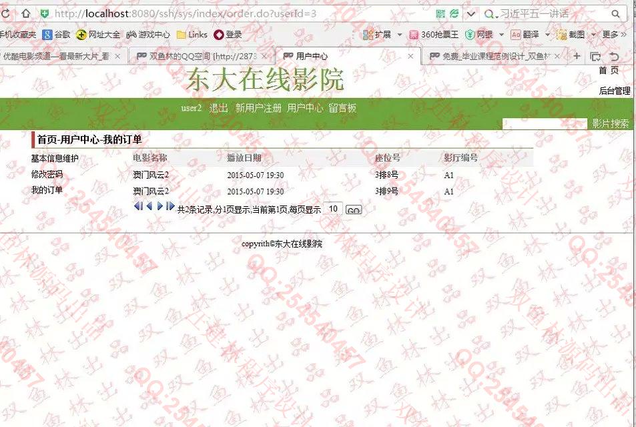Viewport: 636px width, 427px height.
Task: Open the 留言板 message board
Action: click(x=342, y=108)
